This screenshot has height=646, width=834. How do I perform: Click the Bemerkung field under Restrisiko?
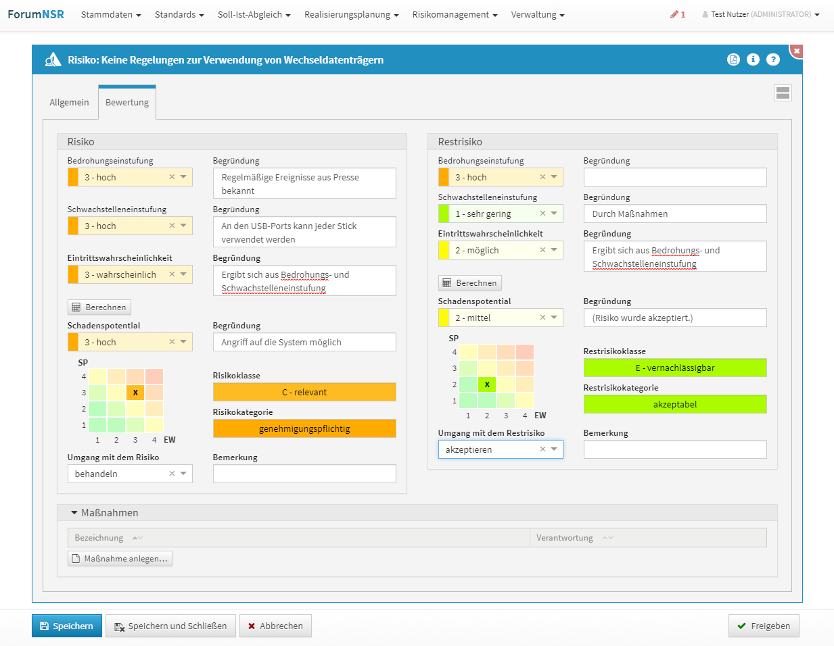[x=674, y=449]
